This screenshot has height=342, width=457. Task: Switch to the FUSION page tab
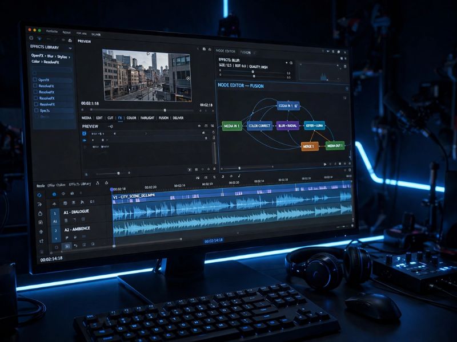(x=163, y=118)
